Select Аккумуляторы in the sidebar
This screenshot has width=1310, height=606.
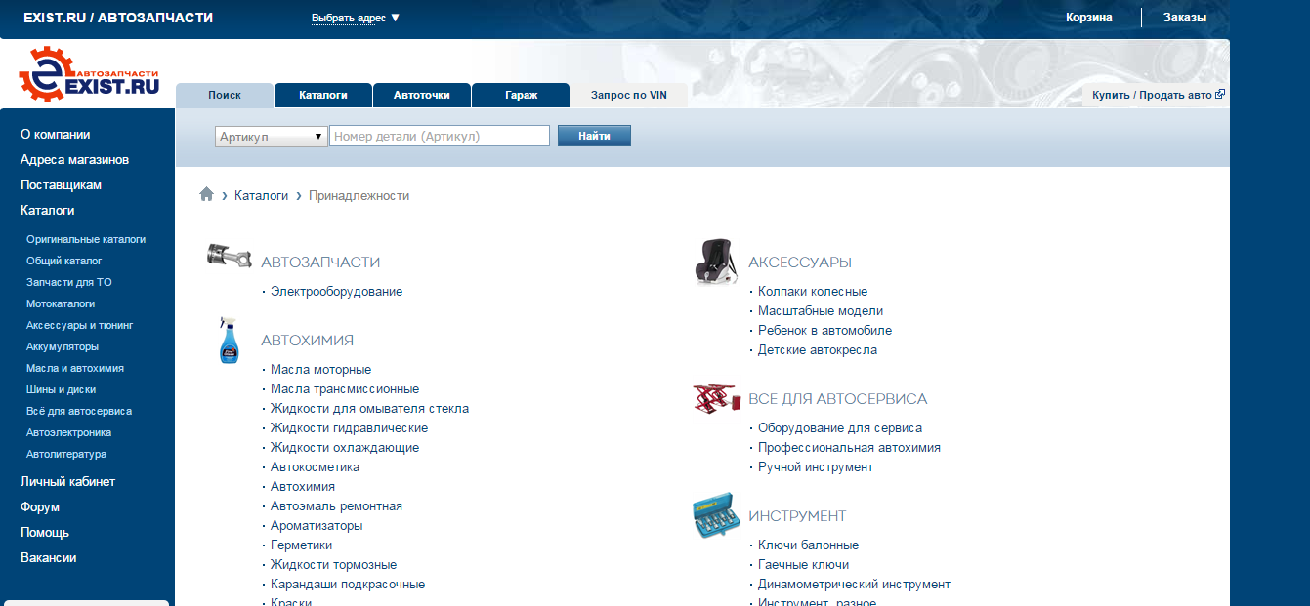pos(63,346)
